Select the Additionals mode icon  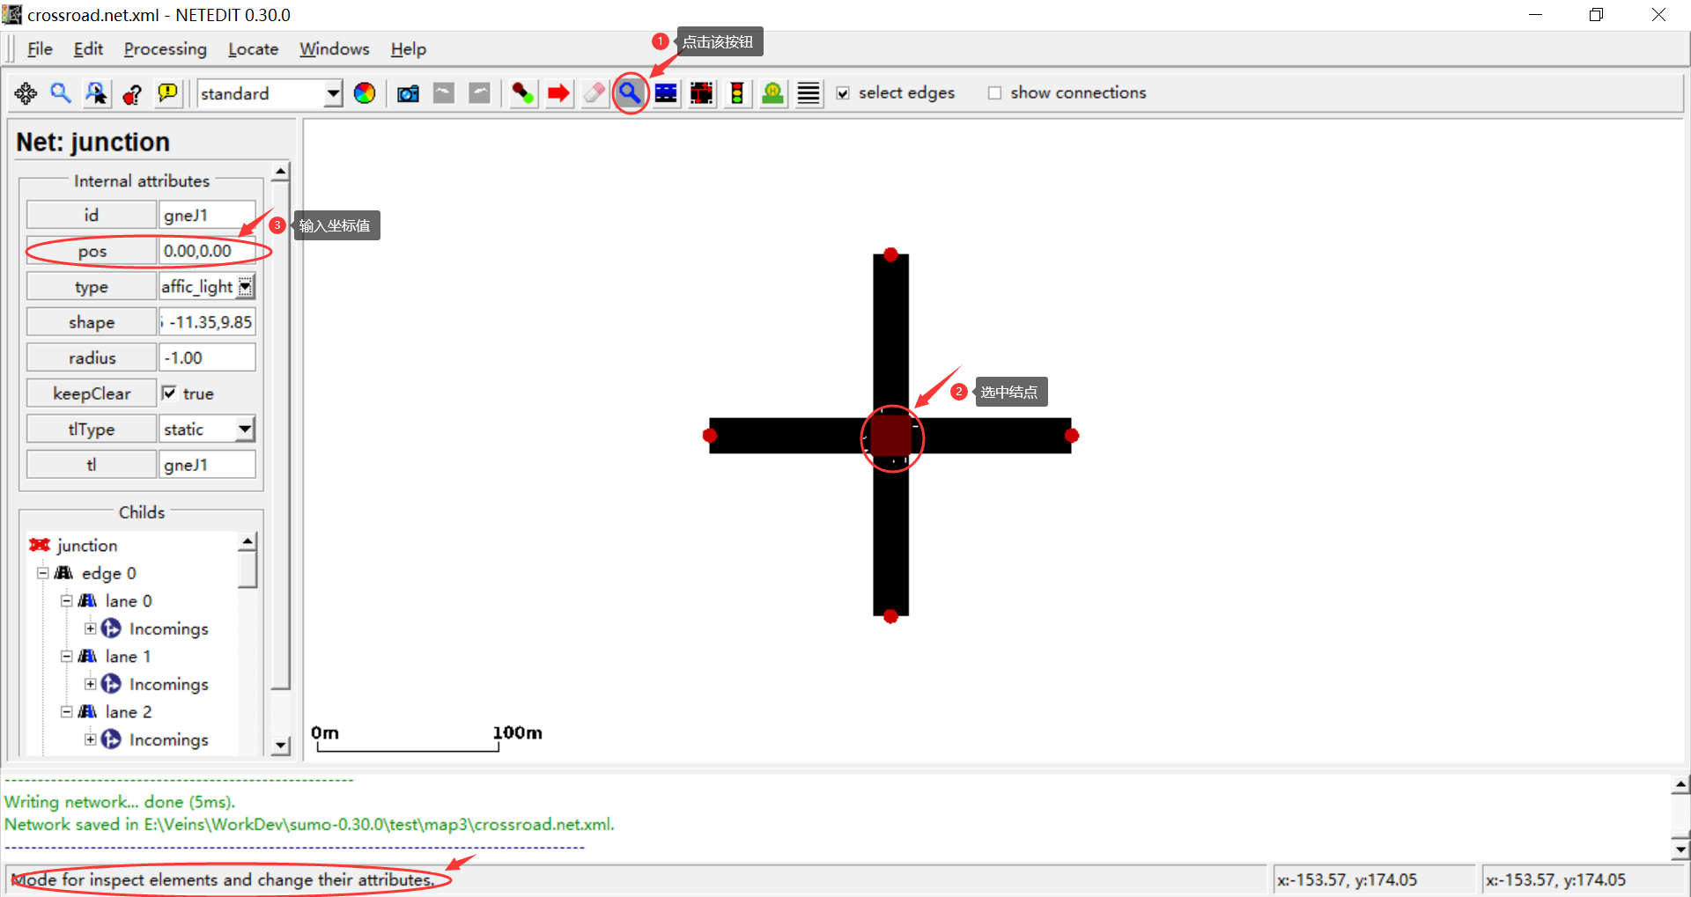click(x=772, y=93)
